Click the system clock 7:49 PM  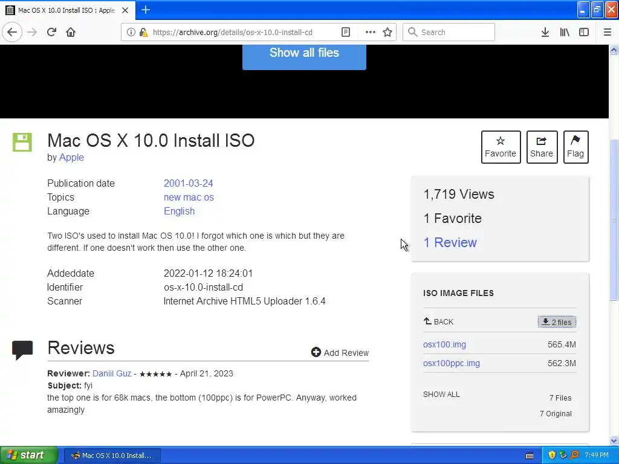coord(597,455)
